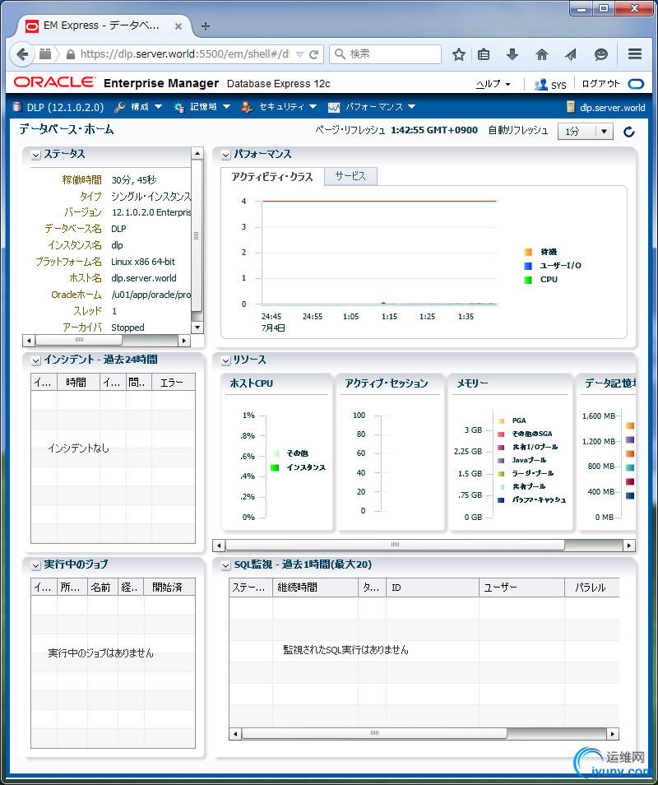The image size is (658, 785).
Task: Click the ユーザーI/O legend swatch
Action: point(528,266)
